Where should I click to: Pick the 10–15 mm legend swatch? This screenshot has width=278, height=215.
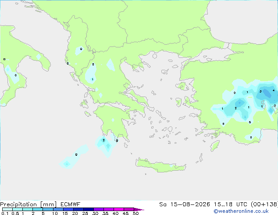coord(58,209)
